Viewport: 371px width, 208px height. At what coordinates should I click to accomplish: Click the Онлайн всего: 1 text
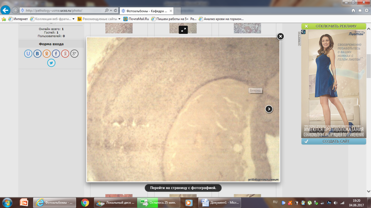[51, 29]
